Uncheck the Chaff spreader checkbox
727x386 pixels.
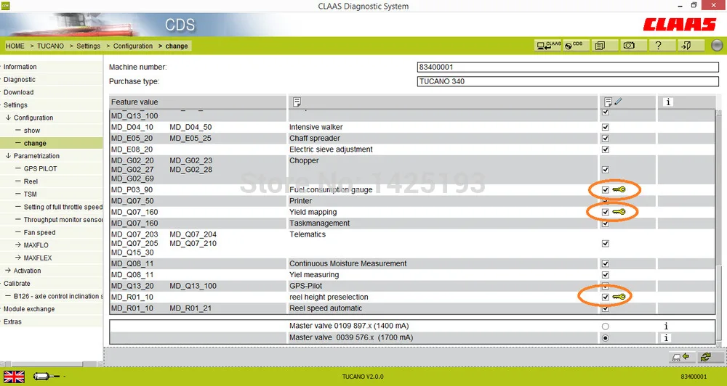[605, 138]
